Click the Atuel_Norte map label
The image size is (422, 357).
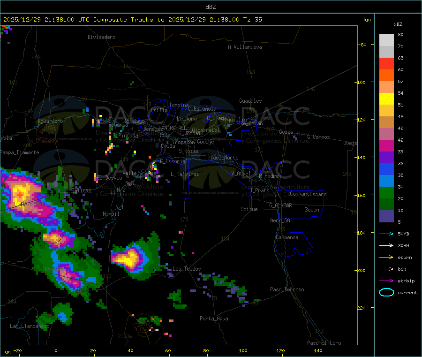[223, 158]
